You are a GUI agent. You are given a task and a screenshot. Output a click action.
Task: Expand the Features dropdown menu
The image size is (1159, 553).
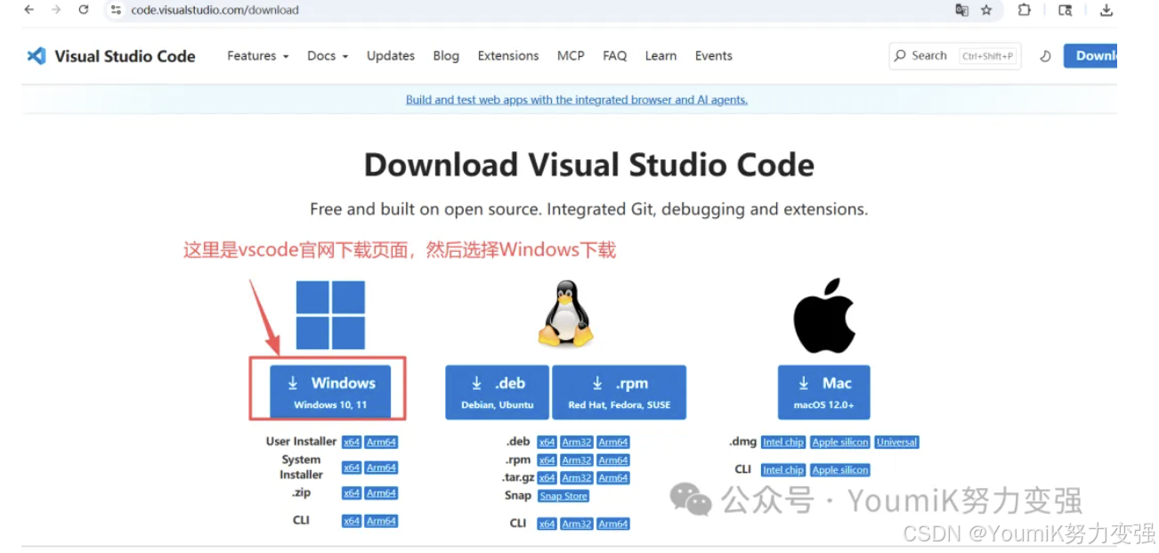(258, 56)
